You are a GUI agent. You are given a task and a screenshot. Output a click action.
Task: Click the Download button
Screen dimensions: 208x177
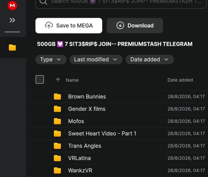coord(135,25)
